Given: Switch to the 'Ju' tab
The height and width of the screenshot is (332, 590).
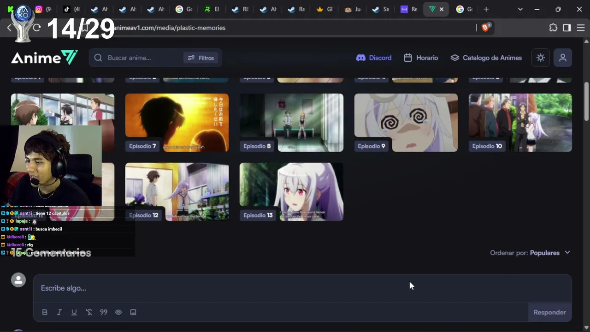Looking at the screenshot, I should tap(353, 9).
